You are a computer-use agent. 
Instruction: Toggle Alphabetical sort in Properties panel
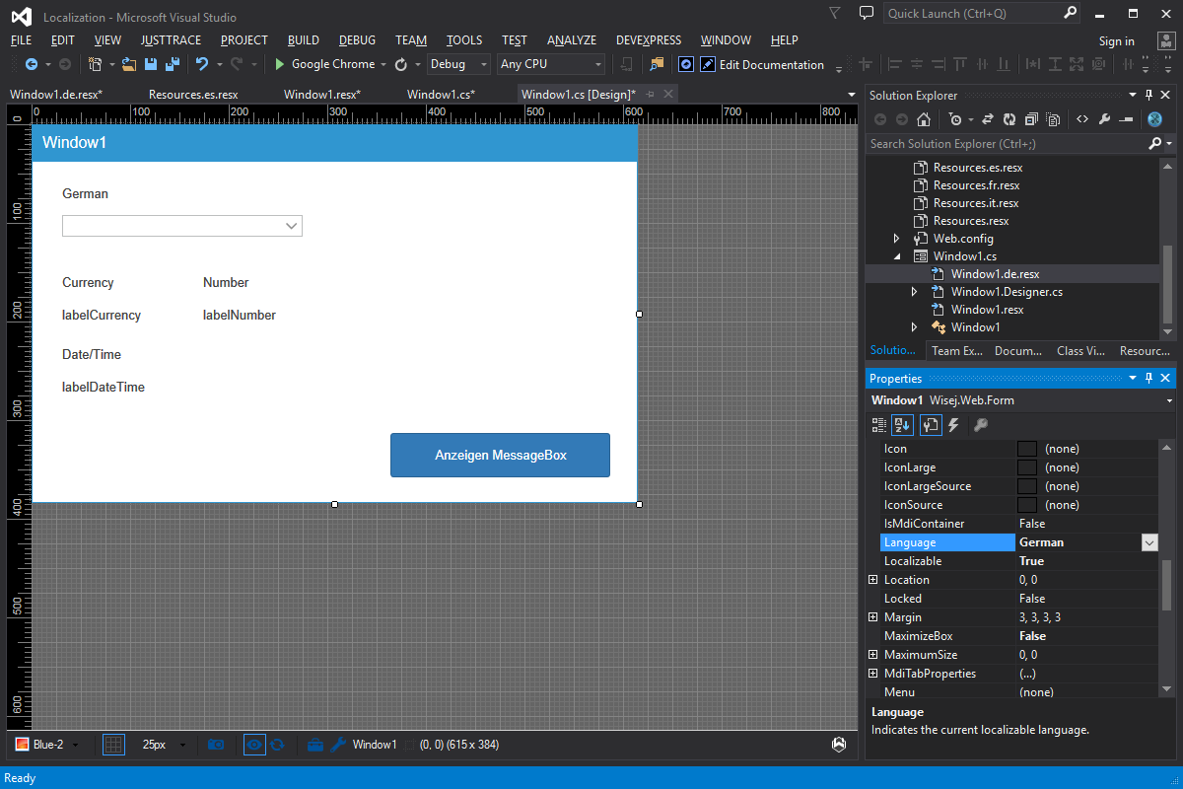902,425
